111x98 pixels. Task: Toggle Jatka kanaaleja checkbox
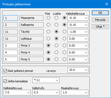5,81
